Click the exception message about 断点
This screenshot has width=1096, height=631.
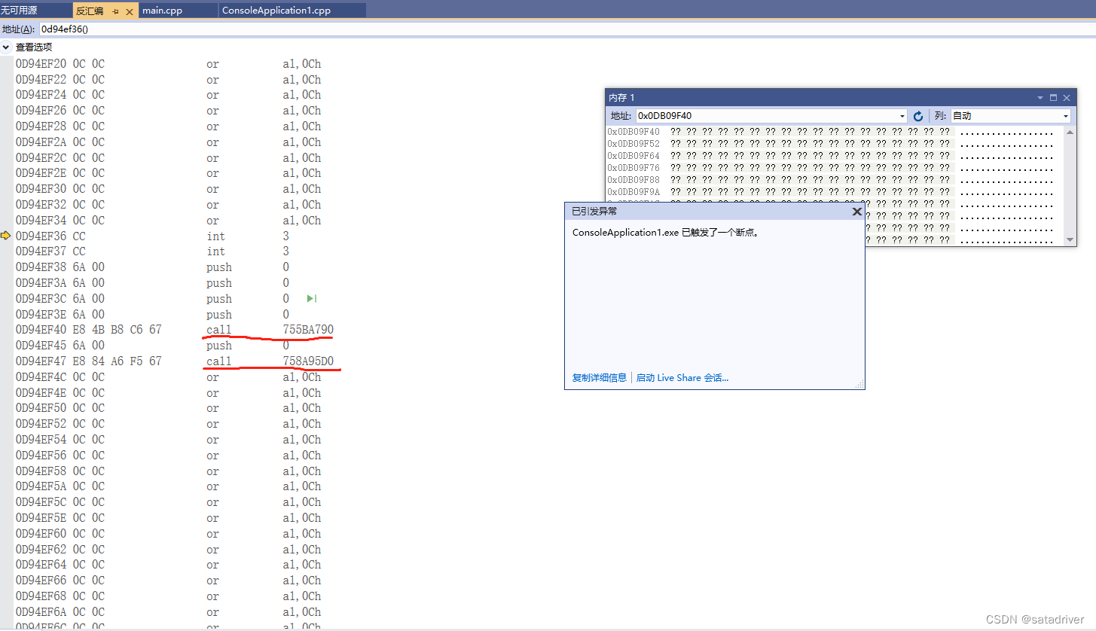tap(667, 233)
